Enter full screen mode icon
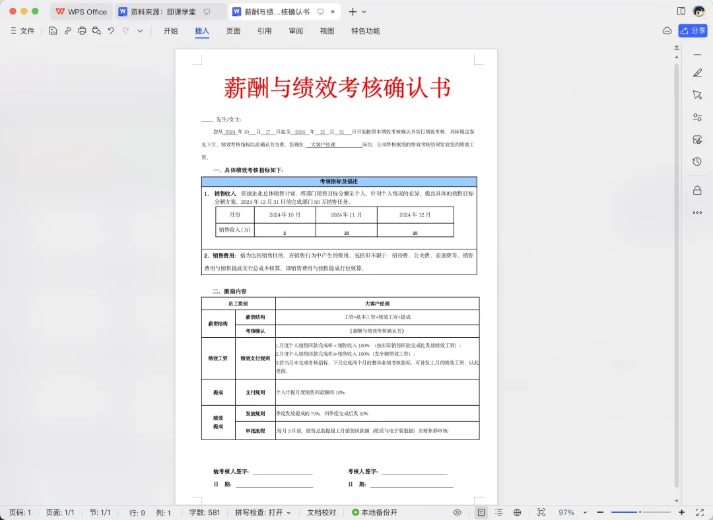Image resolution: width=713 pixels, height=520 pixels. click(x=699, y=512)
